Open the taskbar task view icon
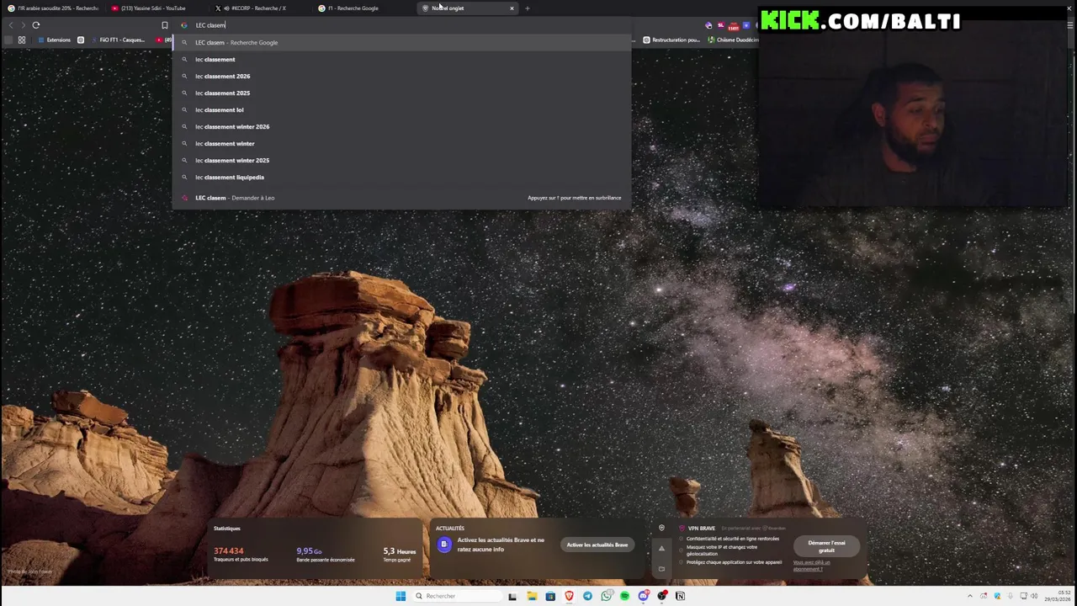This screenshot has height=606, width=1077. [x=512, y=596]
